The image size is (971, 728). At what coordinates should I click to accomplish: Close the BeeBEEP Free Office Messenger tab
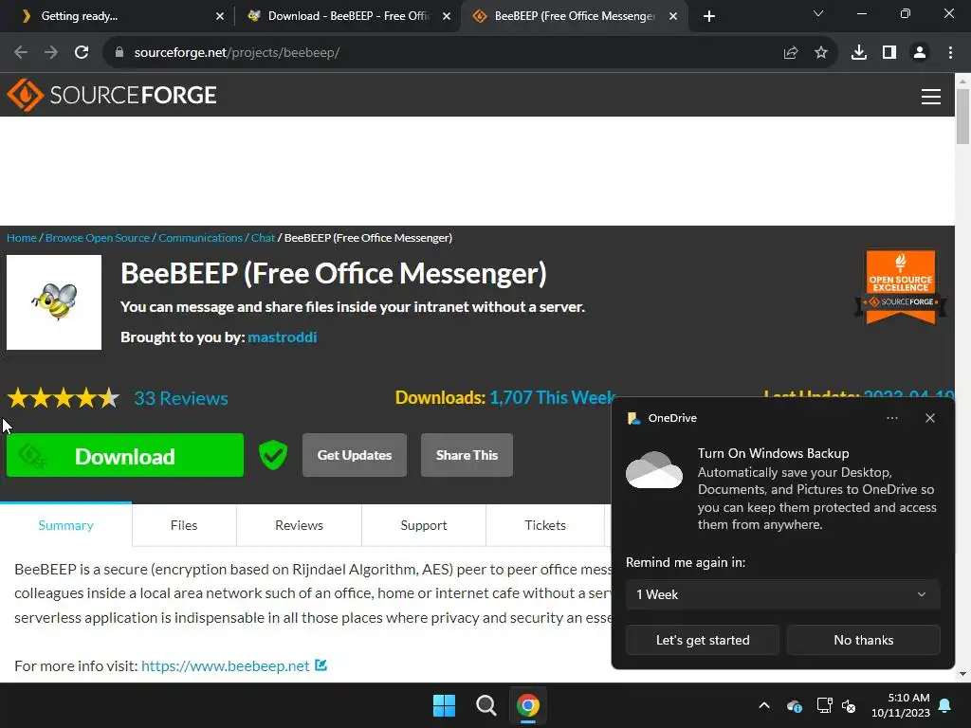click(673, 16)
